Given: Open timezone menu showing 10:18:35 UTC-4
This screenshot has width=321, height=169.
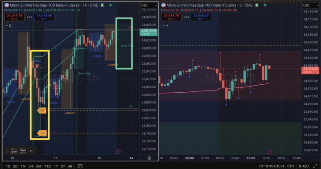Looking at the screenshot, I should pyautogui.click(x=272, y=166).
